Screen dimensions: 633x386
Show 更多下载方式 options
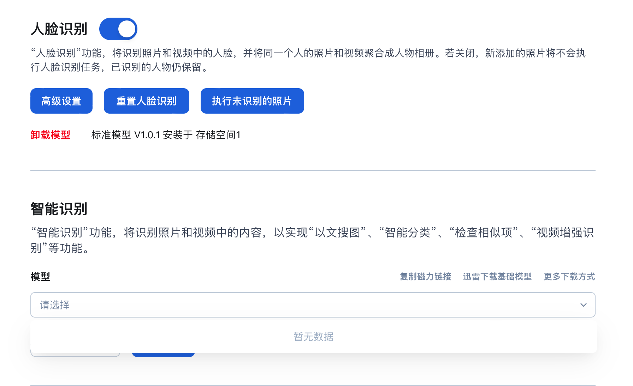point(569,277)
